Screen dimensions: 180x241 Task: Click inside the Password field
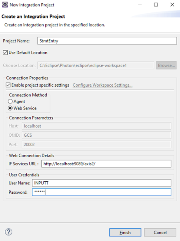pos(102,192)
